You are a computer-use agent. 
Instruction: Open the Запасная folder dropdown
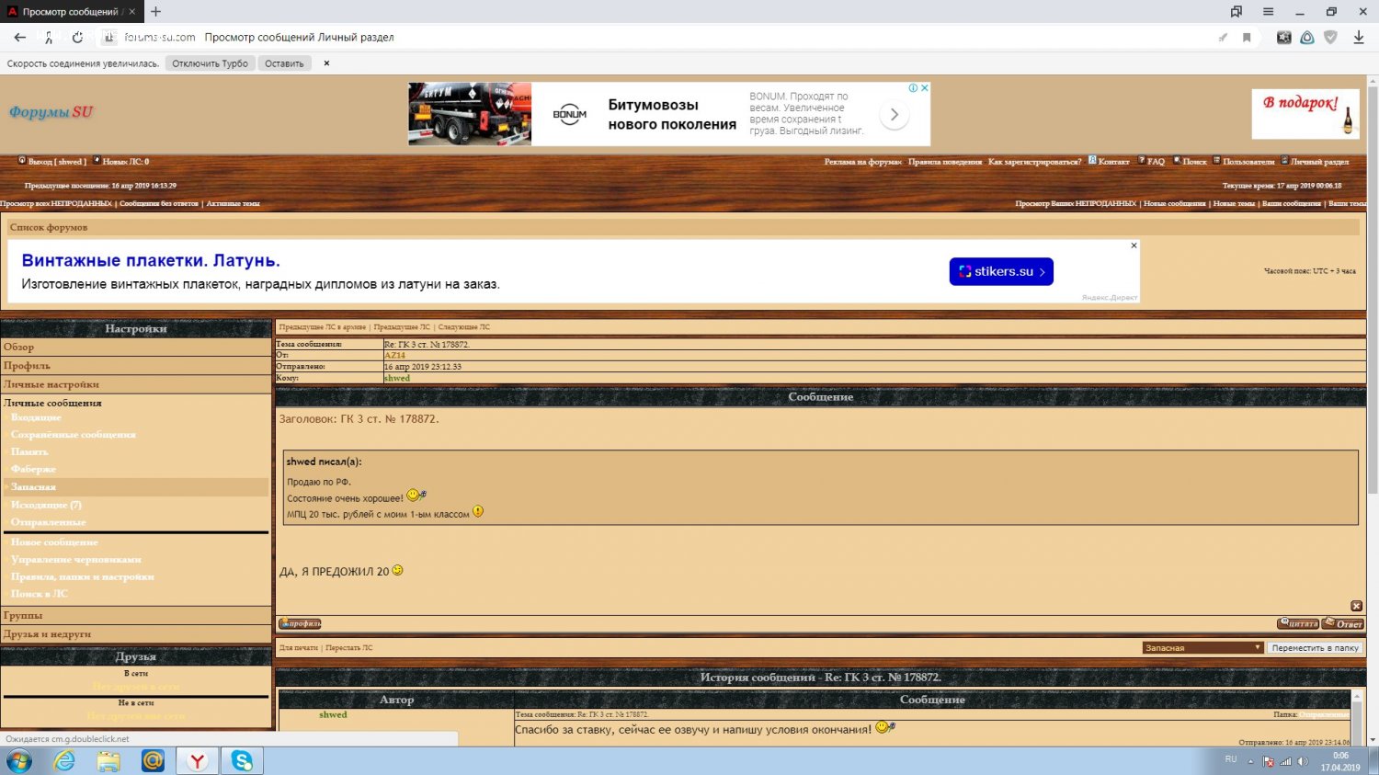pyautogui.click(x=1202, y=648)
